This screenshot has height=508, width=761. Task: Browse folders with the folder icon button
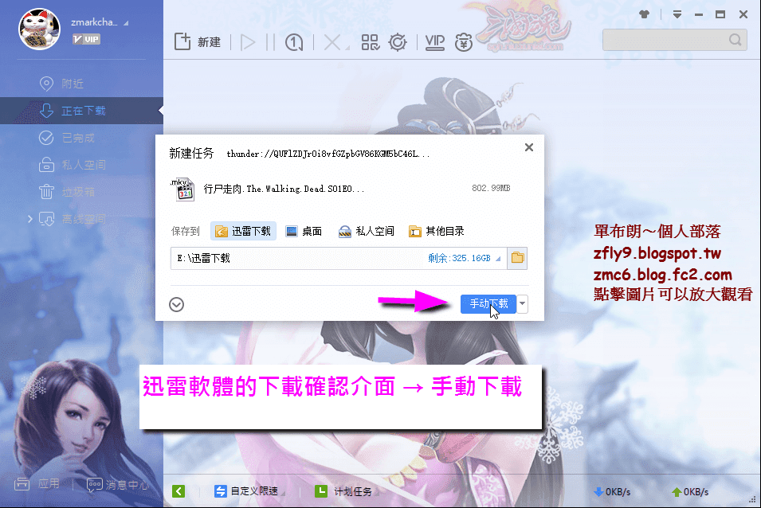517,258
